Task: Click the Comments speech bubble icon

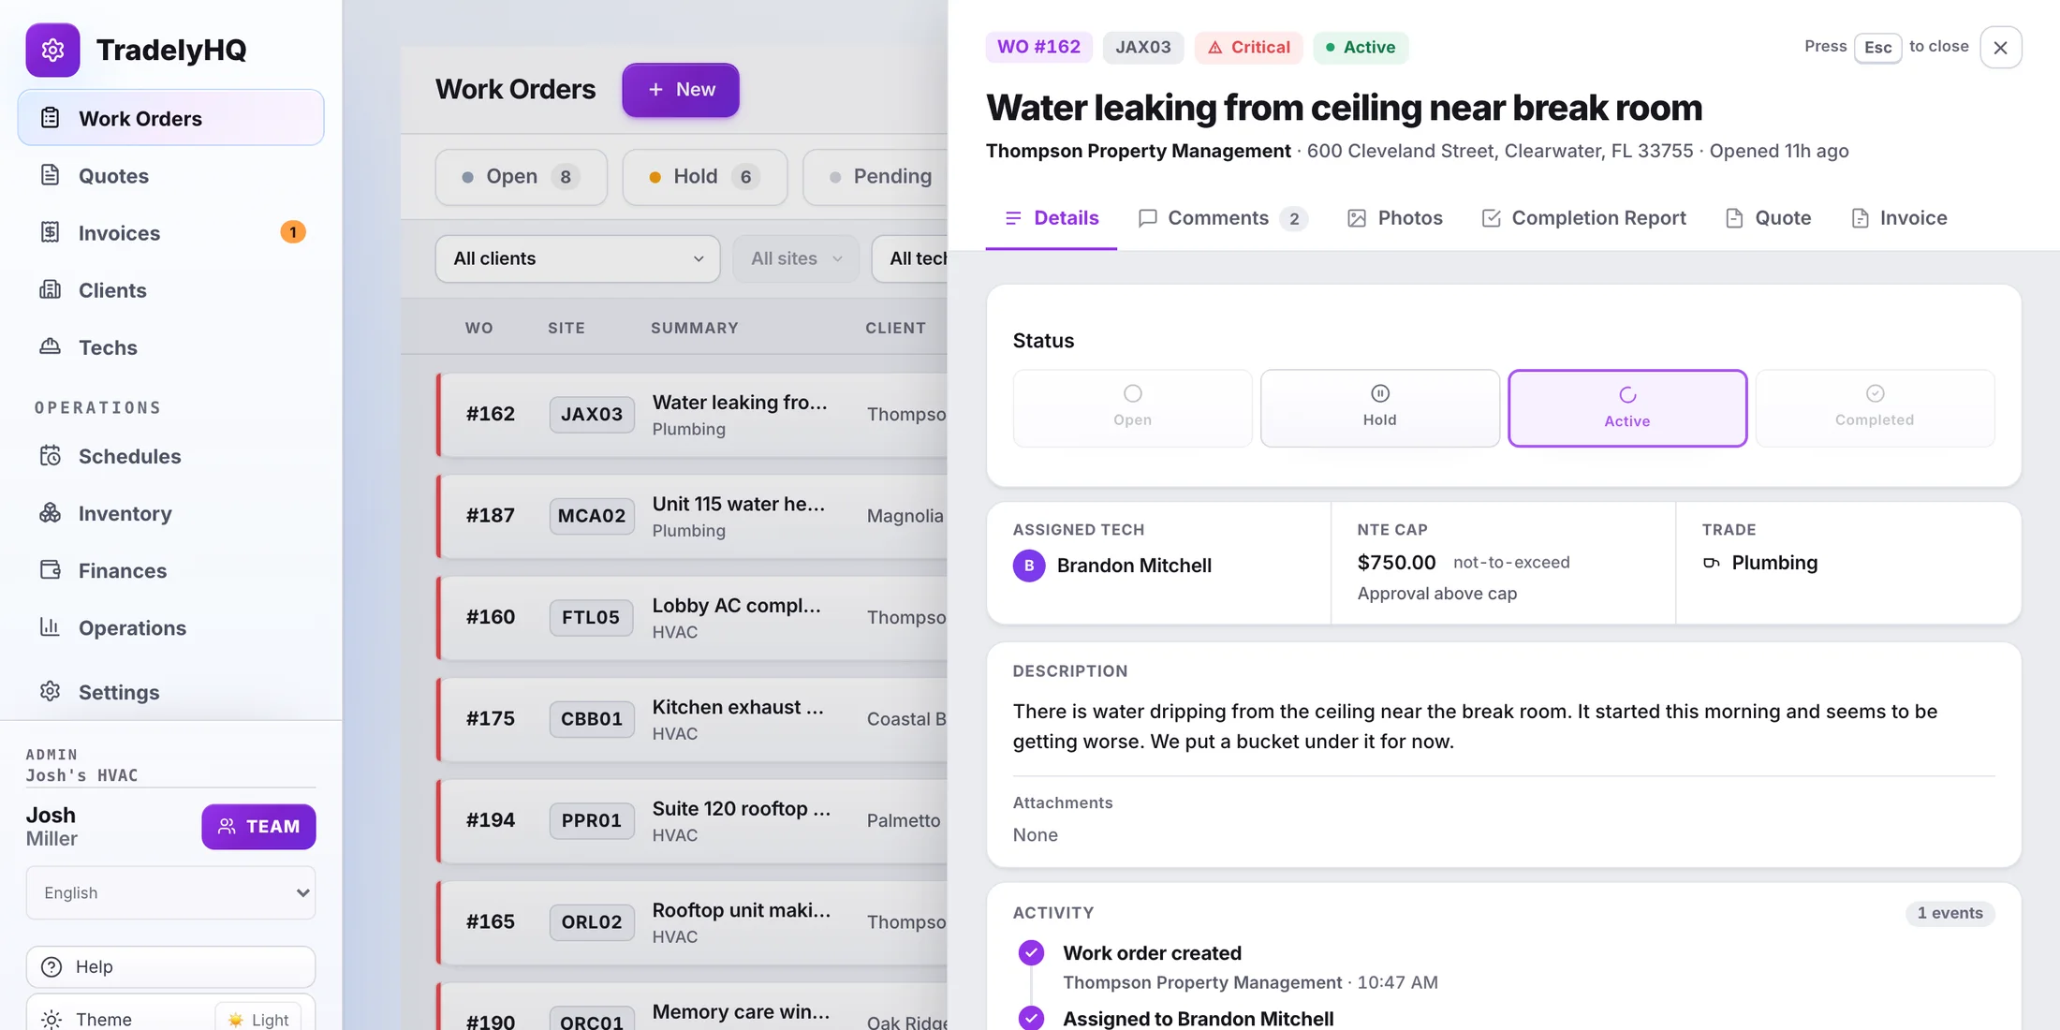Action: click(1148, 218)
